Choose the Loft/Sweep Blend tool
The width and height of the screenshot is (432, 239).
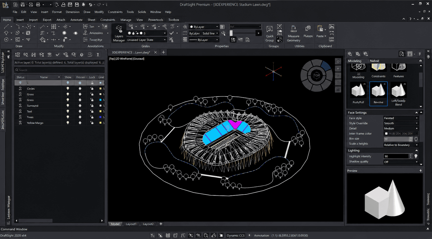click(x=398, y=94)
